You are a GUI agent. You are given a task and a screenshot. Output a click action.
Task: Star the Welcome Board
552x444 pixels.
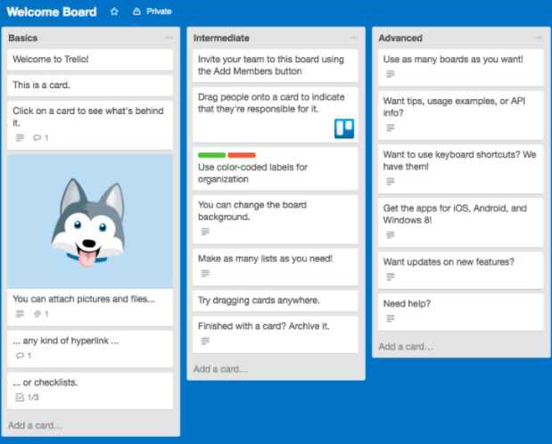pos(113,12)
